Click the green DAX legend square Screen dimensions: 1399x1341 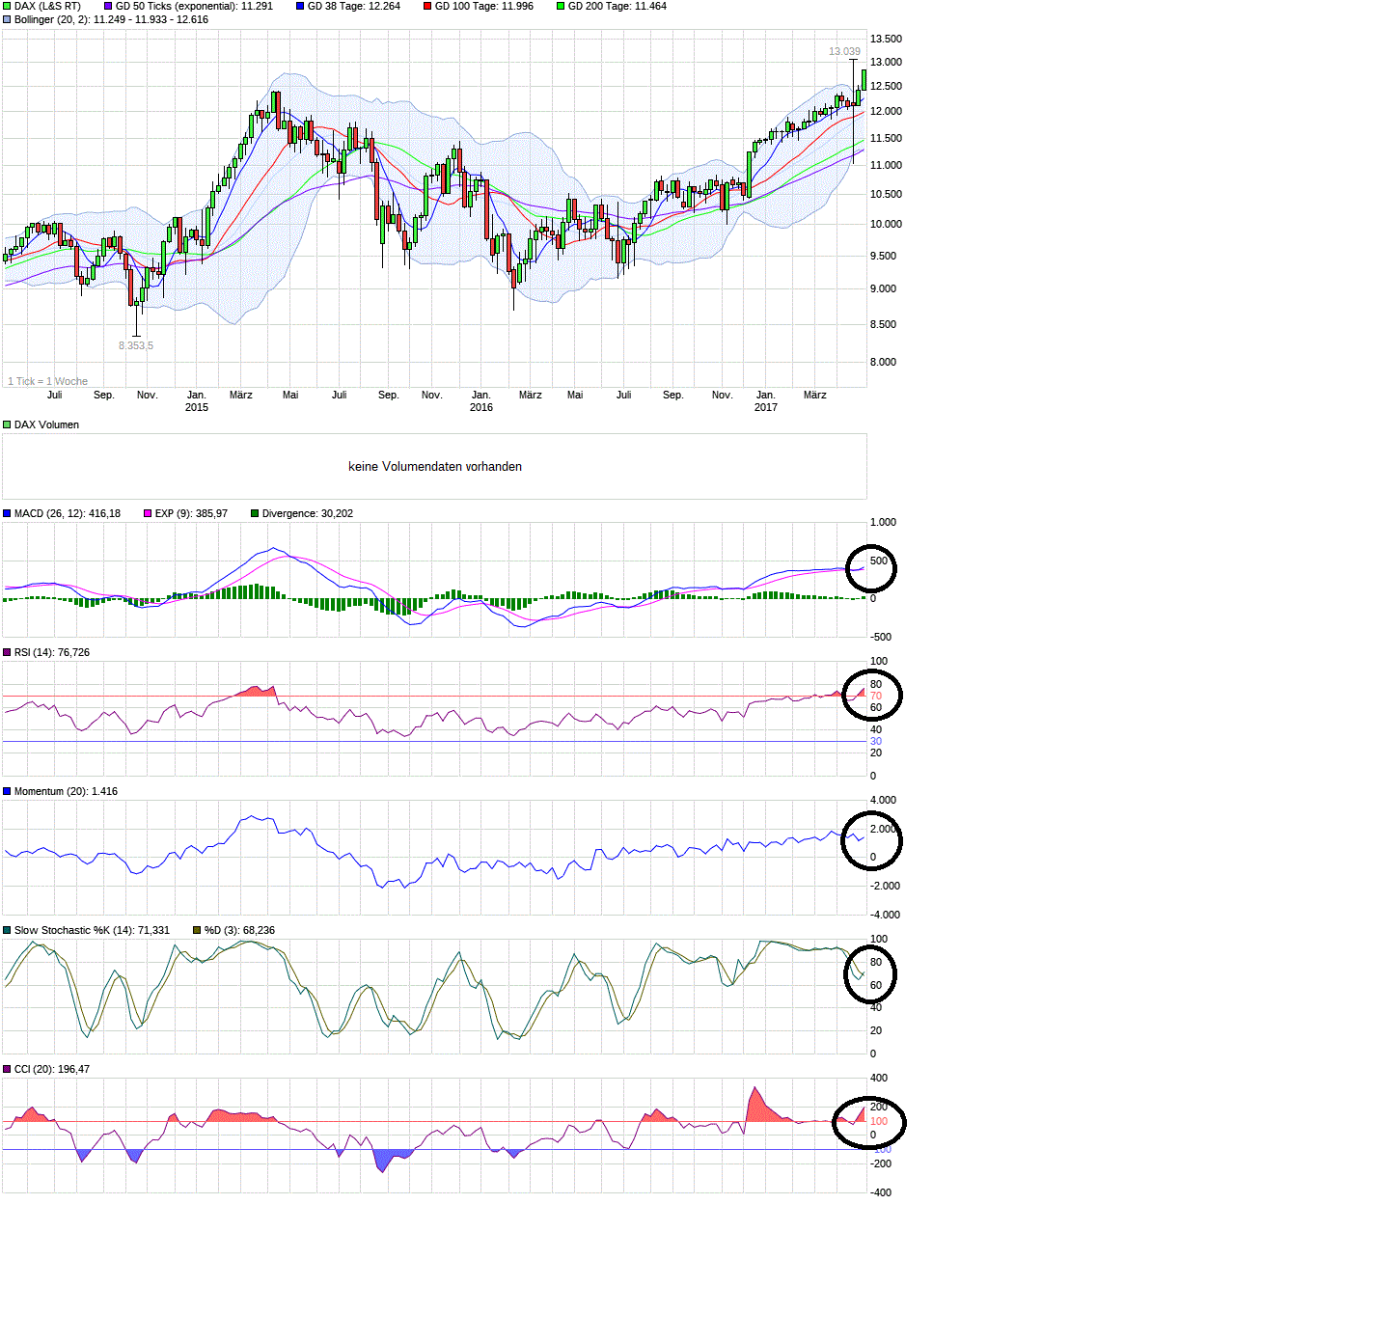6,6
